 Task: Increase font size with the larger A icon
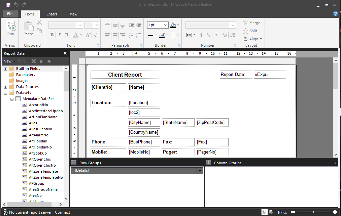(88, 35)
